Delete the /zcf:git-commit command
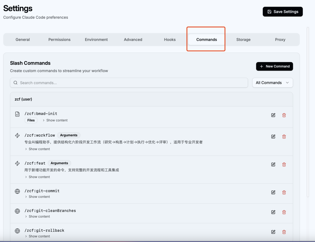This screenshot has width=315, height=242. 284,192
